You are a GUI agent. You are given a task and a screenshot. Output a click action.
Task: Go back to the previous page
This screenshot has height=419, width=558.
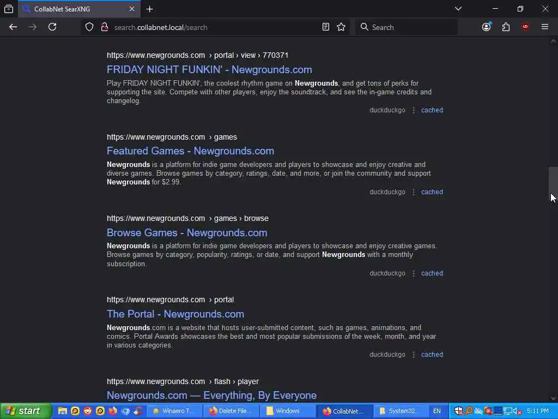point(13,27)
